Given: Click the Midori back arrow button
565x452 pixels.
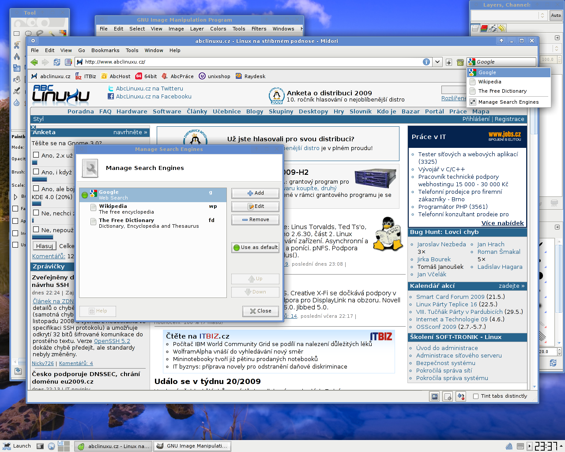Looking at the screenshot, I should (x=34, y=62).
